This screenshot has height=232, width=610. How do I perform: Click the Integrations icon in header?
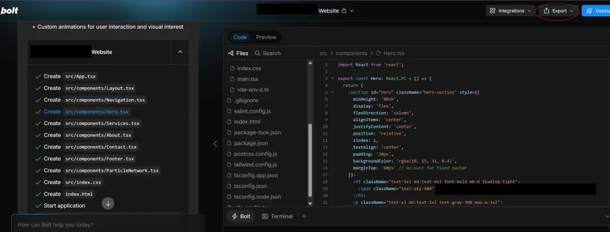point(493,11)
